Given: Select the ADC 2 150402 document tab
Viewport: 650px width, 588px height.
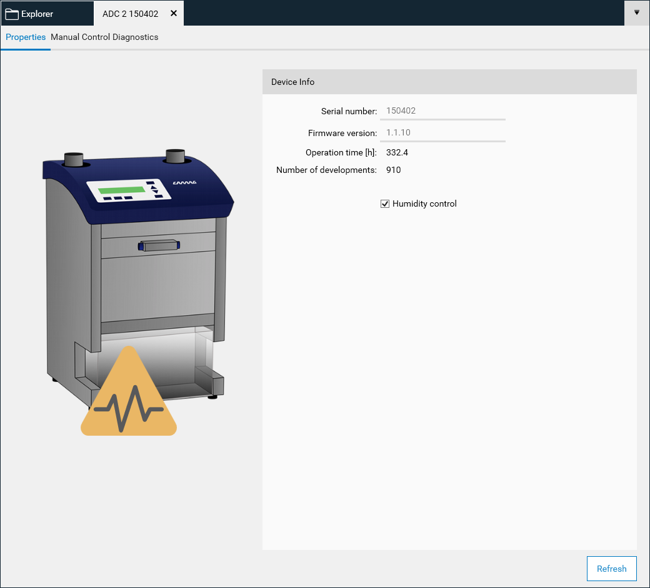Looking at the screenshot, I should [130, 13].
